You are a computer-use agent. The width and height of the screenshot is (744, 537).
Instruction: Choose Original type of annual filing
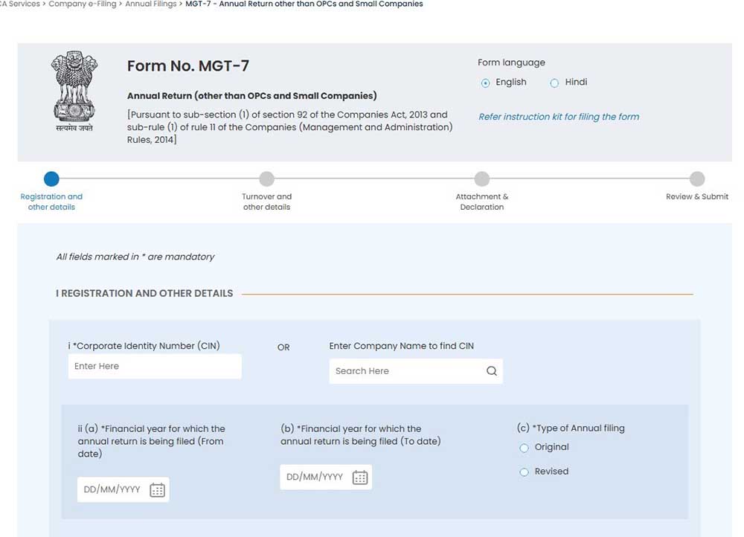coord(524,448)
